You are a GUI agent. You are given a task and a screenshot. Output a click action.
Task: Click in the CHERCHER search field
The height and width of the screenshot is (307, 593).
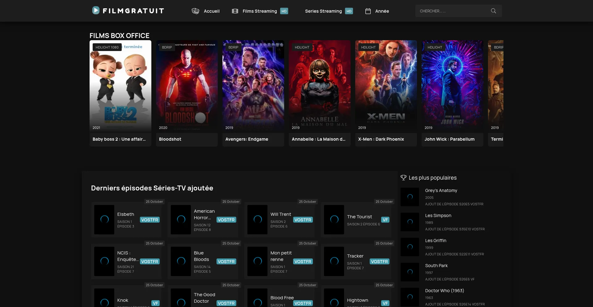point(451,11)
